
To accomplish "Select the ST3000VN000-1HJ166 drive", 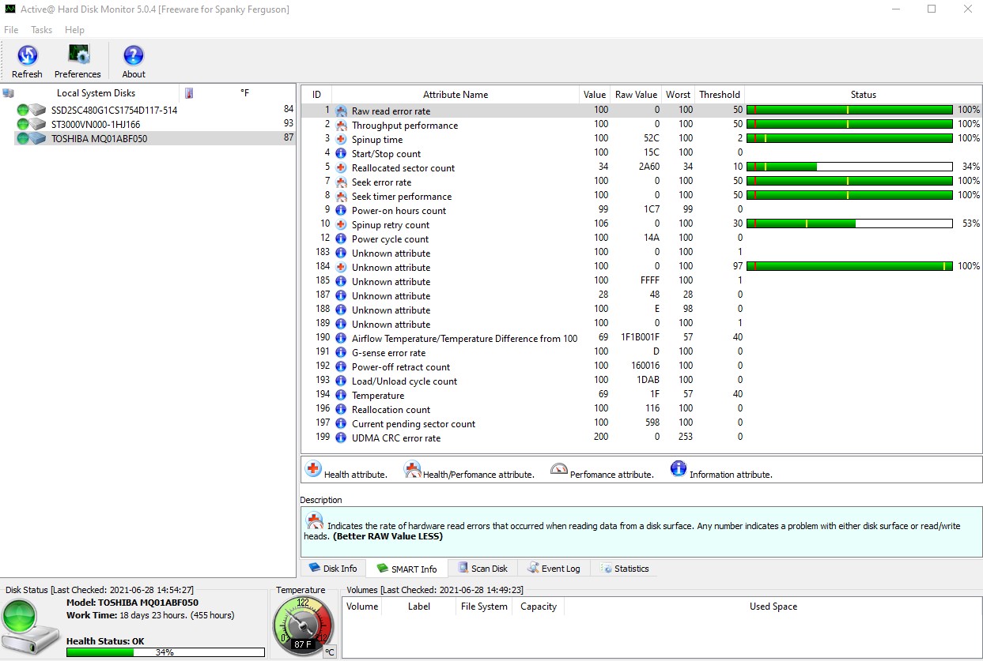I will click(79, 124).
